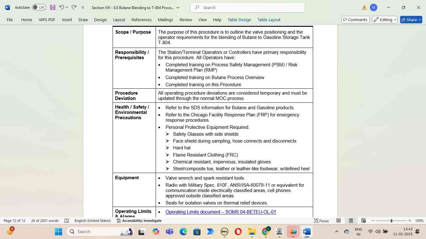The width and height of the screenshot is (426, 239).
Task: Switch to the Home tab
Action: (27, 20)
